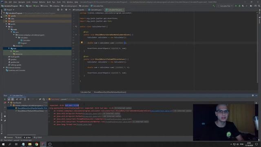Image resolution: width=261 pixels, height=147 pixels.
Task: Click the calculatorprogram breadcrumb in the navigation bar
Action: [x=69, y=6]
